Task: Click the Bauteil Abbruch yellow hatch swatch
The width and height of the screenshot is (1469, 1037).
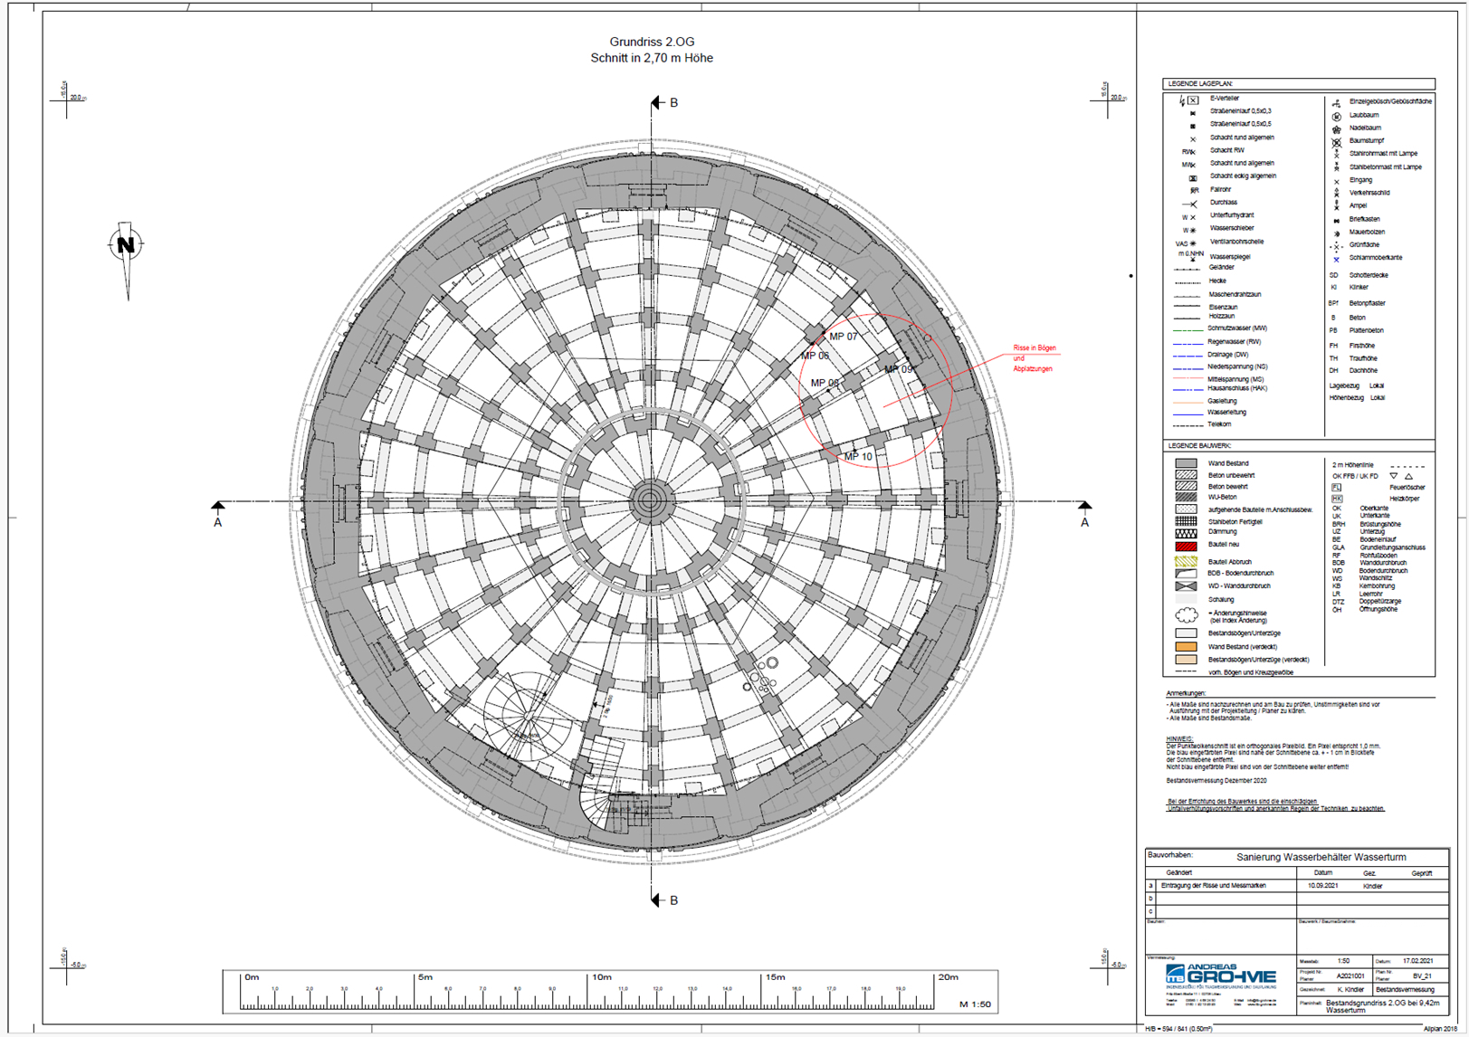Action: pyautogui.click(x=1186, y=562)
